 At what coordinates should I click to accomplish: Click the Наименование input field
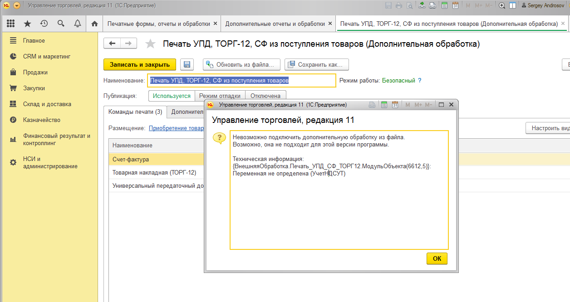(241, 80)
